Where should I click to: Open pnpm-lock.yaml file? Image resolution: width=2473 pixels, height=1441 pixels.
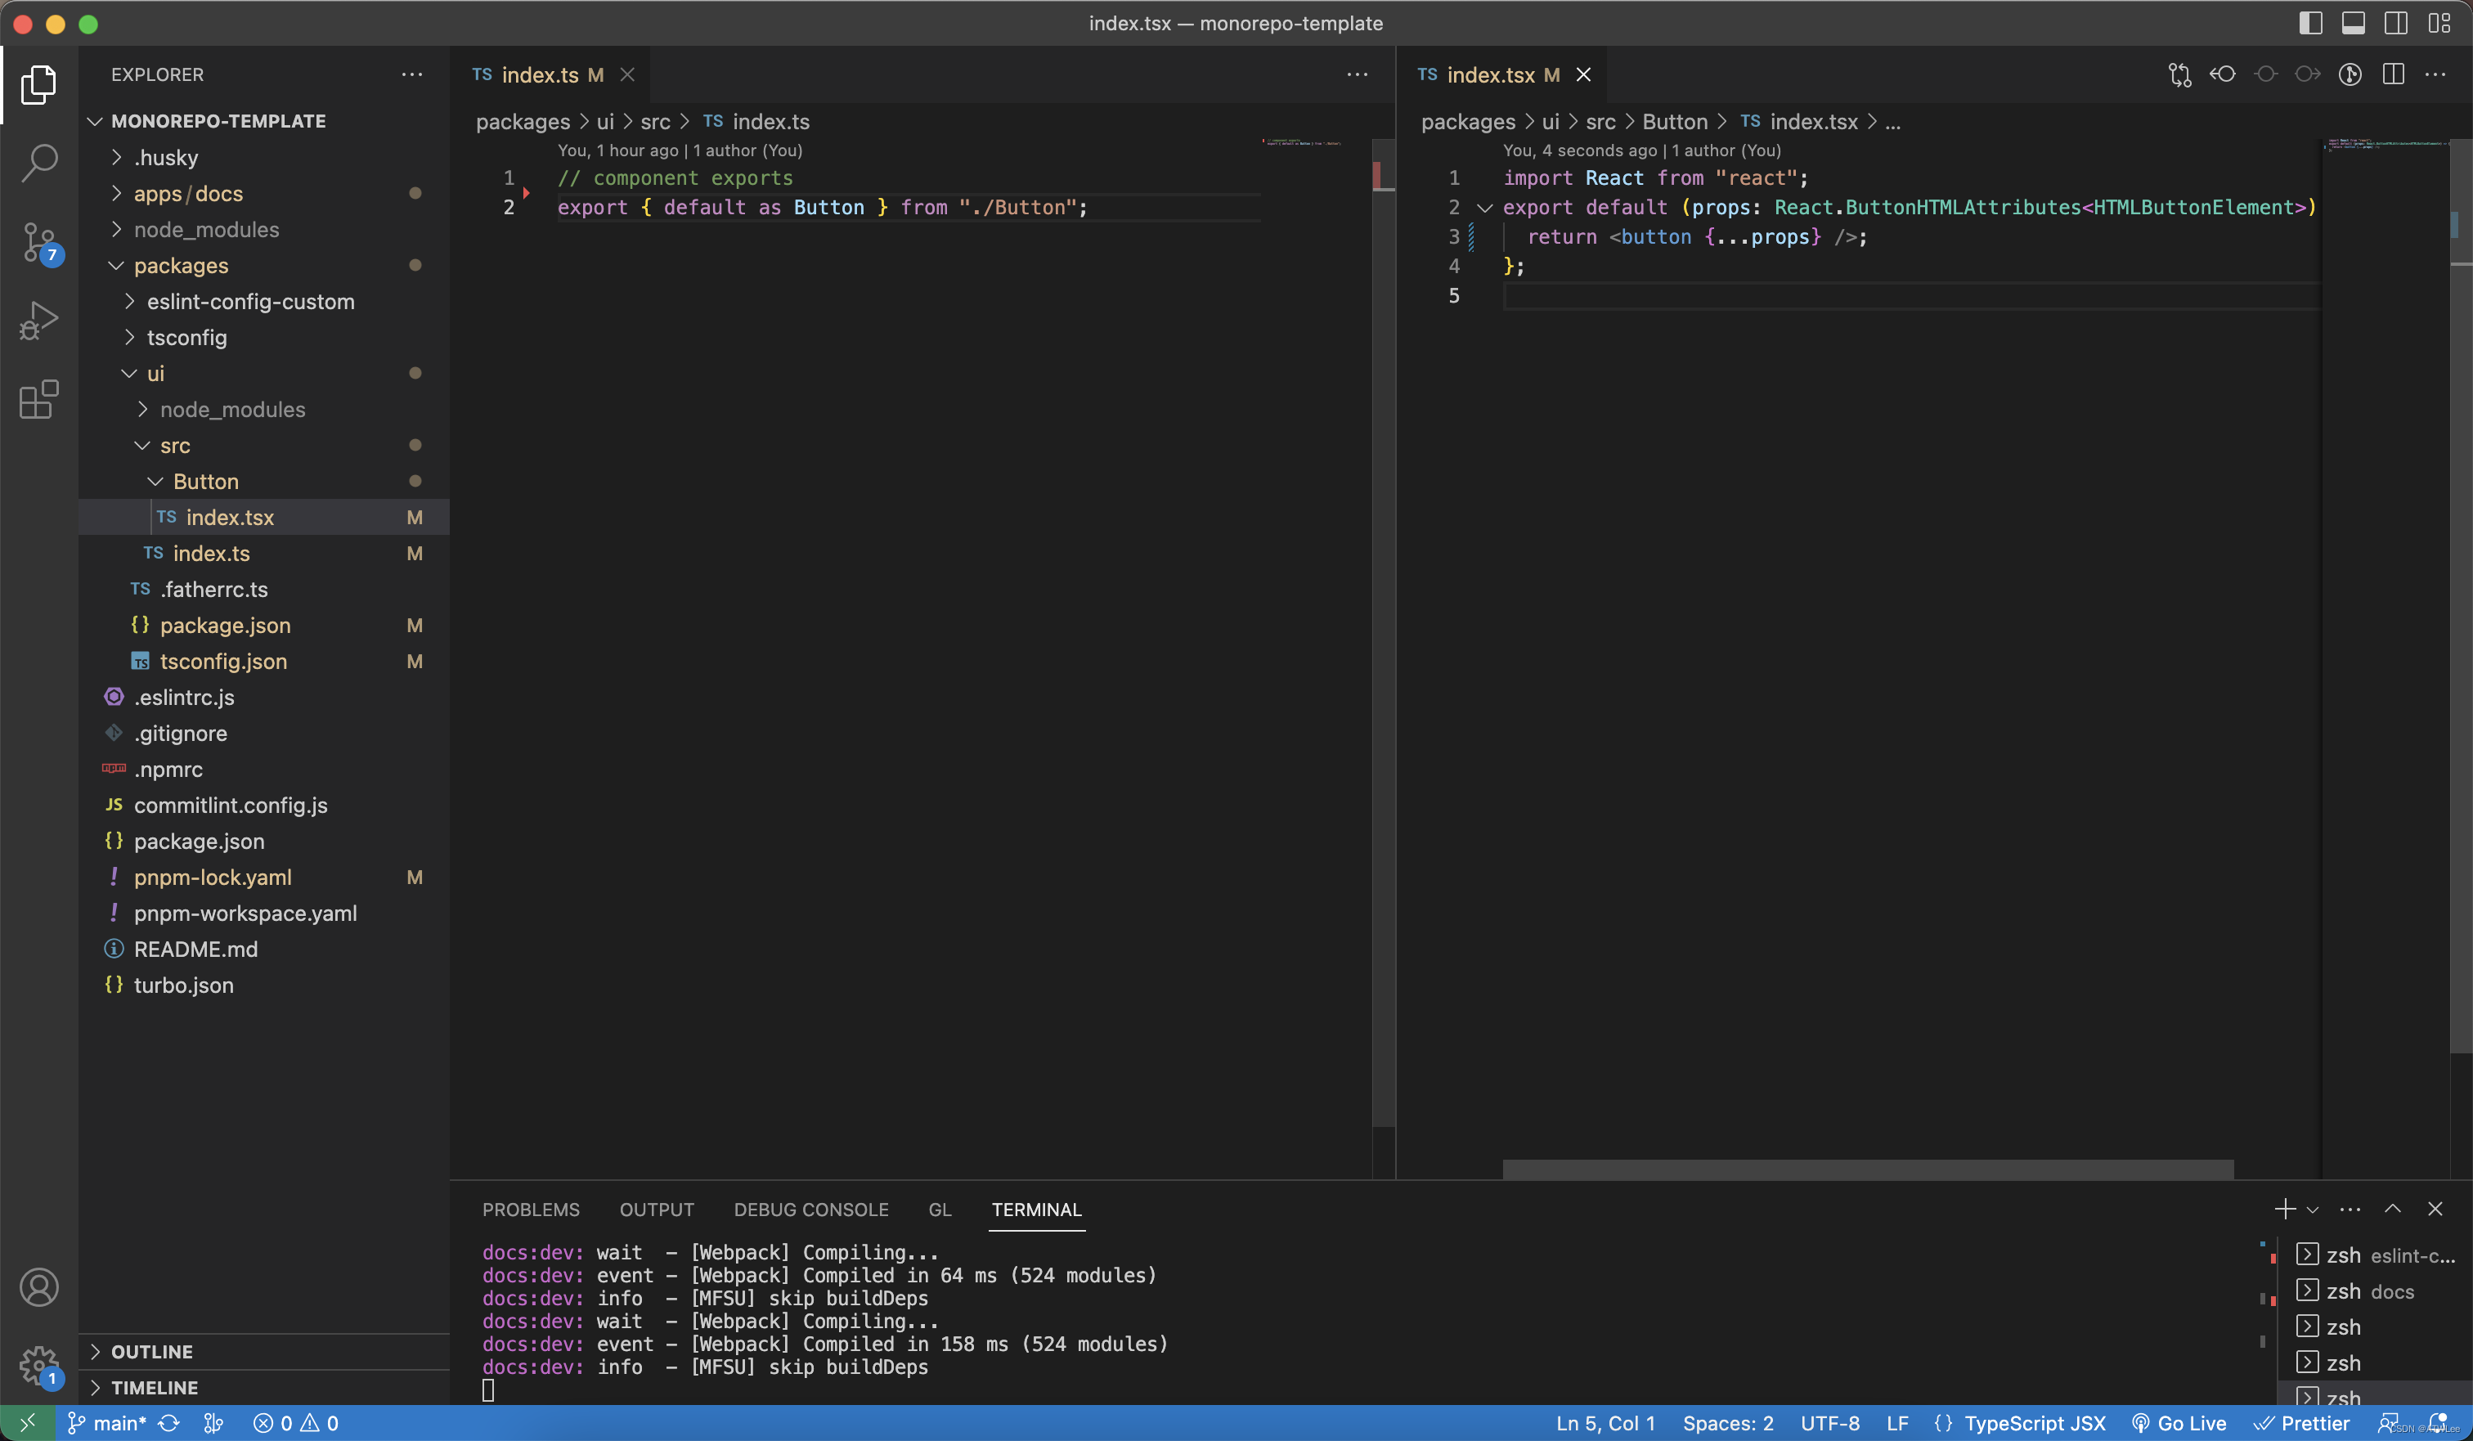[x=264, y=877]
